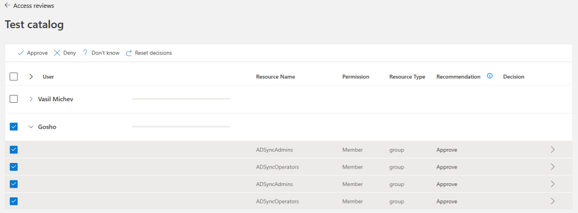Open details chevron of first ADSyncOperators row
The height and width of the screenshot is (213, 578).
tap(552, 167)
